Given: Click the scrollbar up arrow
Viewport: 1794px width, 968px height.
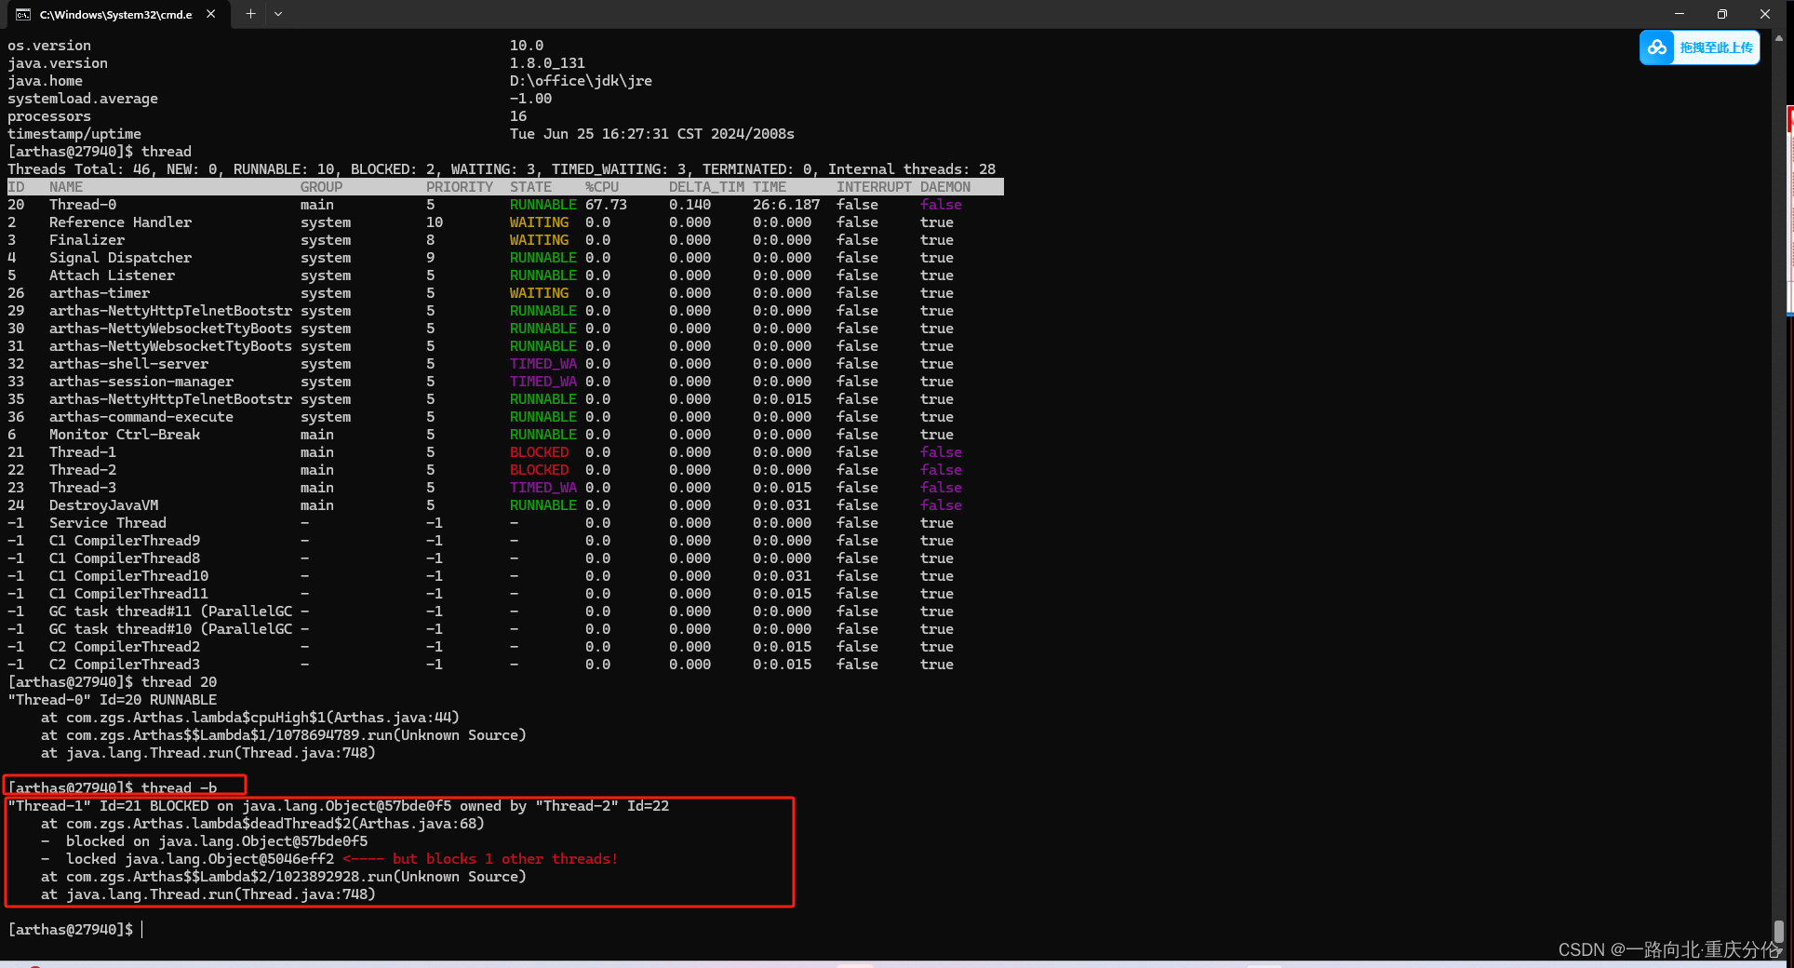Looking at the screenshot, I should tap(1778, 39).
